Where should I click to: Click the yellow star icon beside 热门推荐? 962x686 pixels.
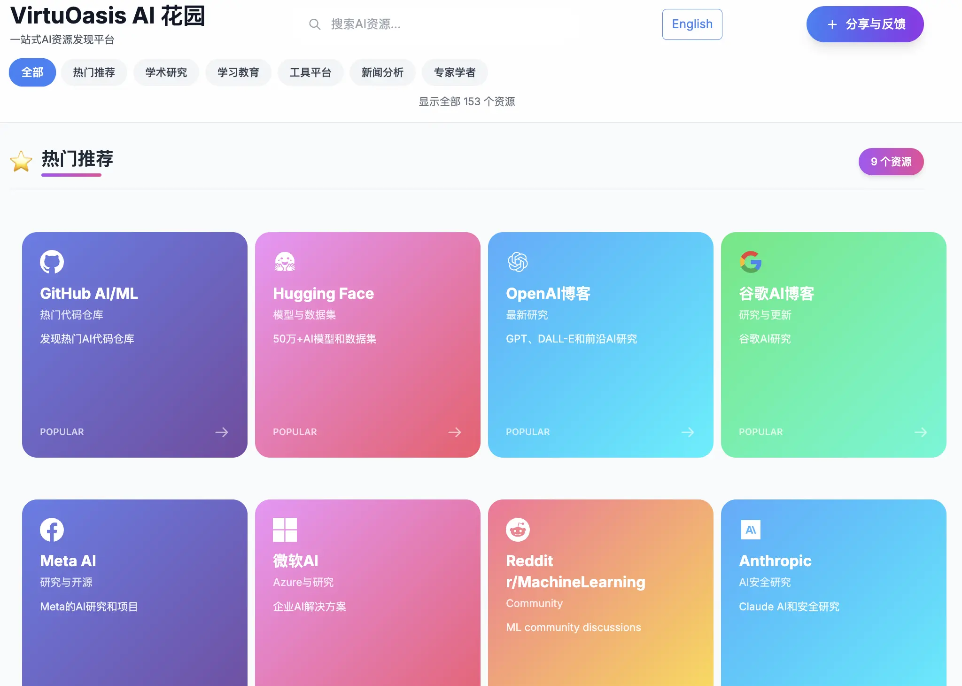click(x=21, y=161)
